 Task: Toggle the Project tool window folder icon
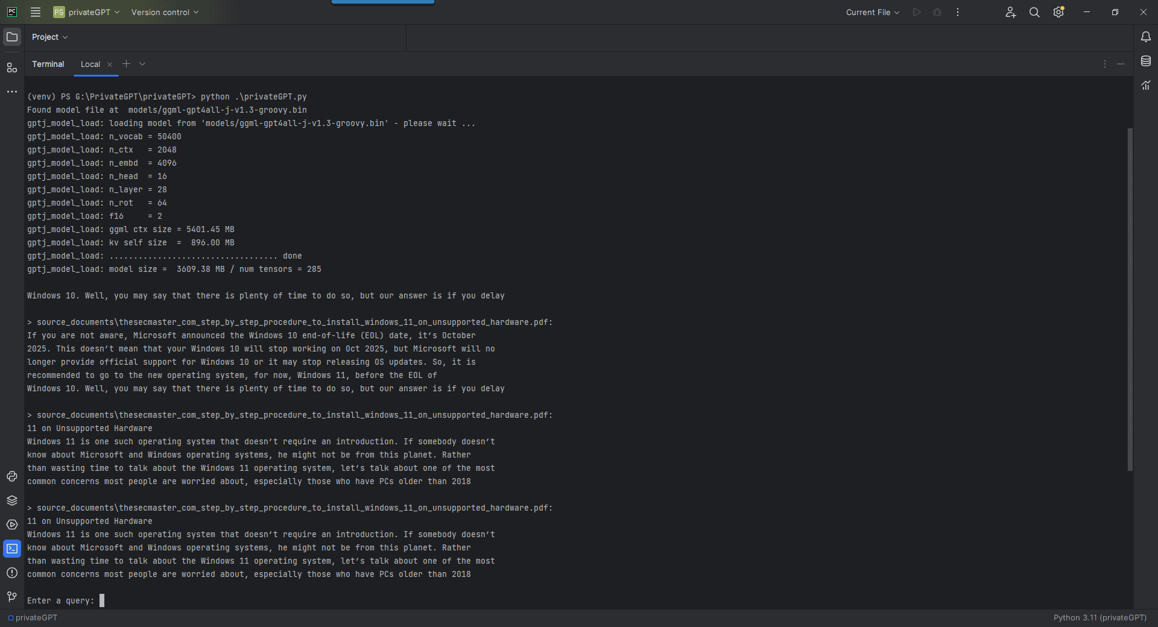pos(12,37)
